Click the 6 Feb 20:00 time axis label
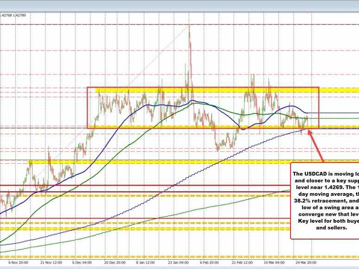The height and width of the screenshot is (269, 359). (209, 263)
